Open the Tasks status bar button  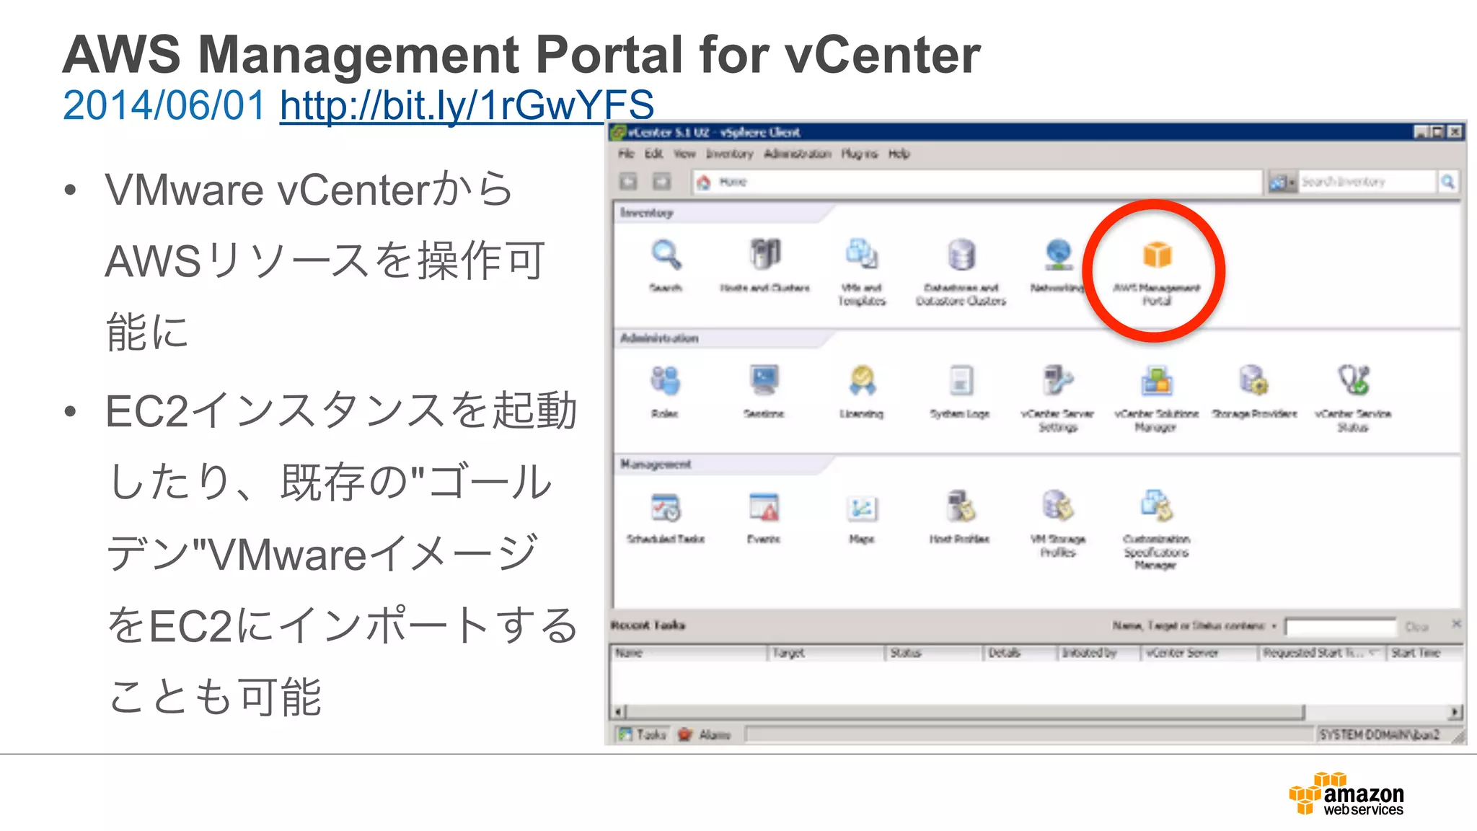pyautogui.click(x=643, y=734)
